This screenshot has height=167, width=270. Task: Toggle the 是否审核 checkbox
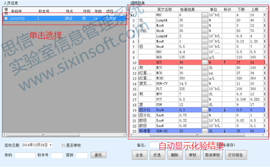coord(63,145)
